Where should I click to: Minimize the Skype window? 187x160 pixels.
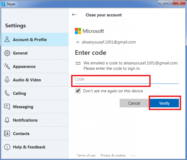pyautogui.click(x=162, y=3)
